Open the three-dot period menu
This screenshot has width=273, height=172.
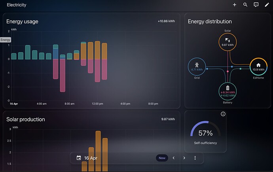click(x=195, y=158)
